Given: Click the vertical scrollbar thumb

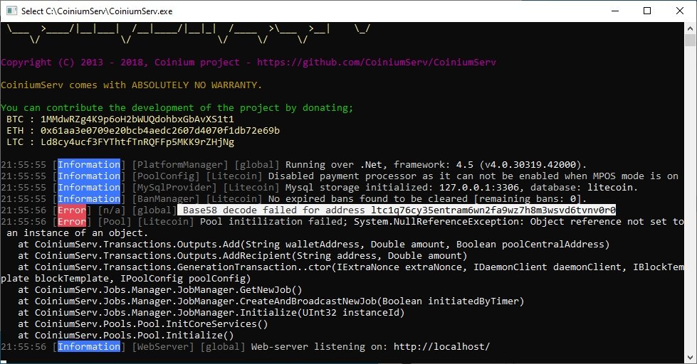Looking at the screenshot, I should pyautogui.click(x=691, y=41).
